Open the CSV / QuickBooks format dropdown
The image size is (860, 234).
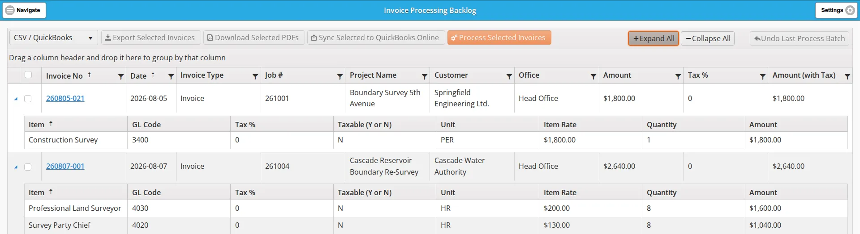pyautogui.click(x=53, y=38)
